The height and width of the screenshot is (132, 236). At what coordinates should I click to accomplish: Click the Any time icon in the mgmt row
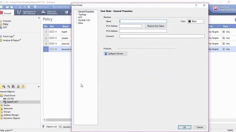(224, 32)
